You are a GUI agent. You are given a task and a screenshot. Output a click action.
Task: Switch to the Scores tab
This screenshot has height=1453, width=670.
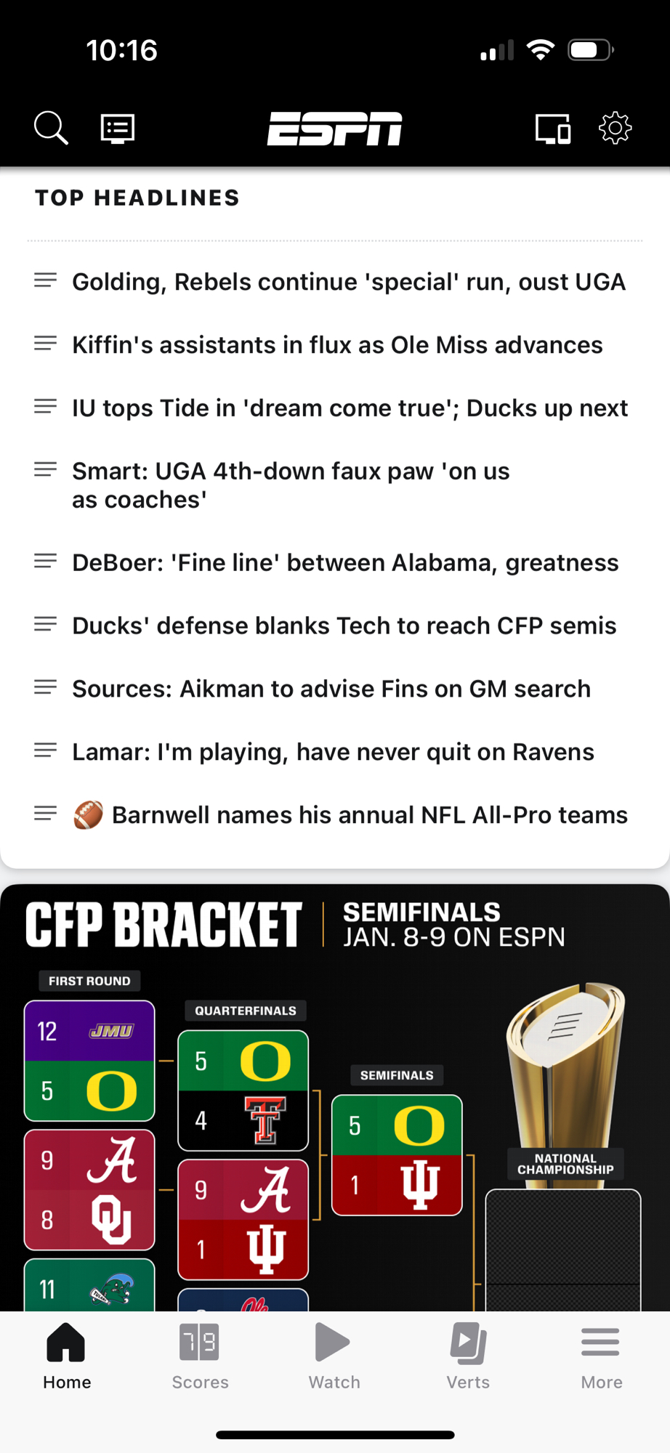point(200,1356)
